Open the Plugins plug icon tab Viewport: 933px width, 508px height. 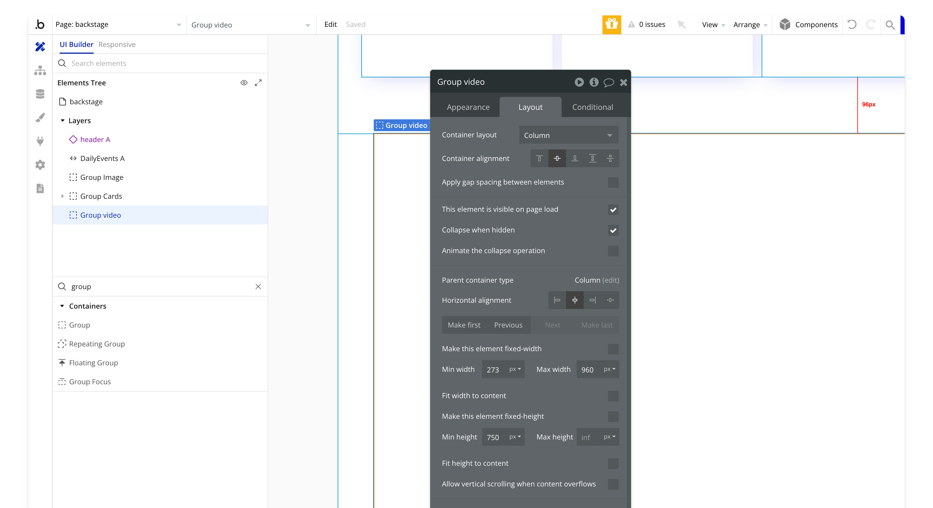point(40,141)
